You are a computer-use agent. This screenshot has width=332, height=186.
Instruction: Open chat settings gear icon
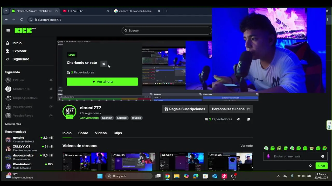pyautogui.click(x=310, y=166)
